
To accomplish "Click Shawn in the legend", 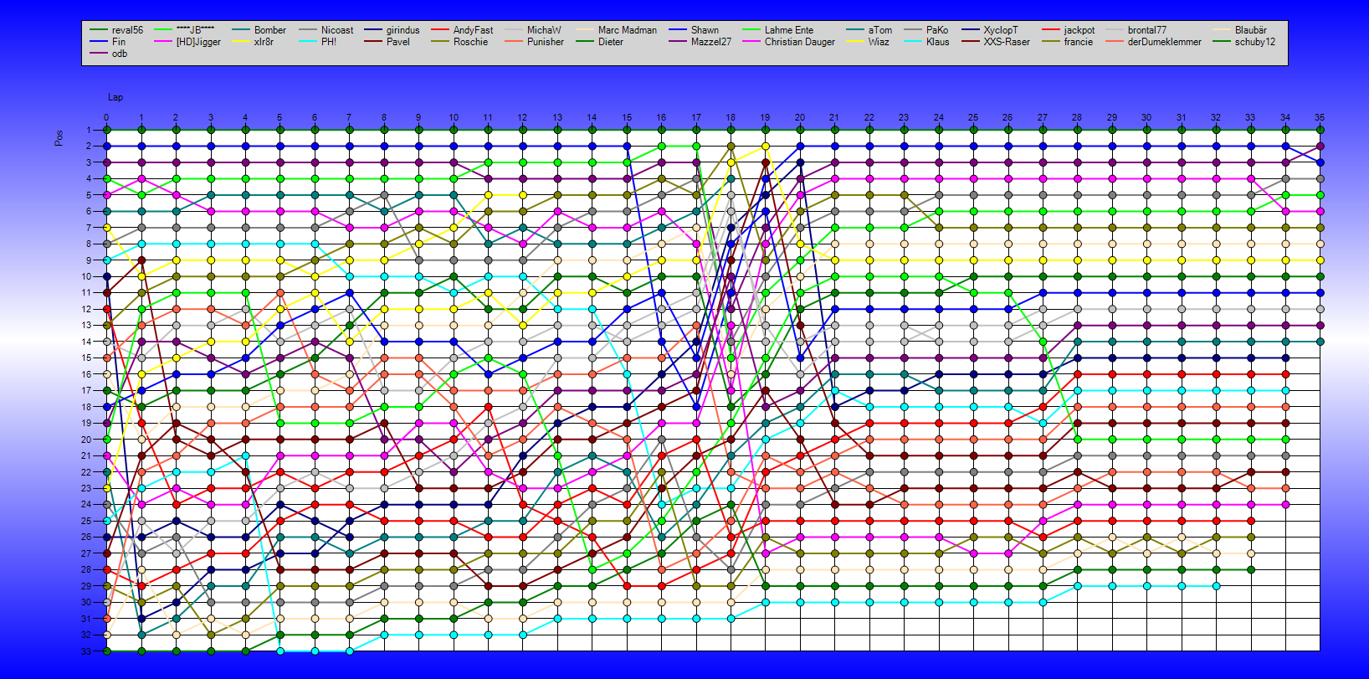I will pos(694,30).
